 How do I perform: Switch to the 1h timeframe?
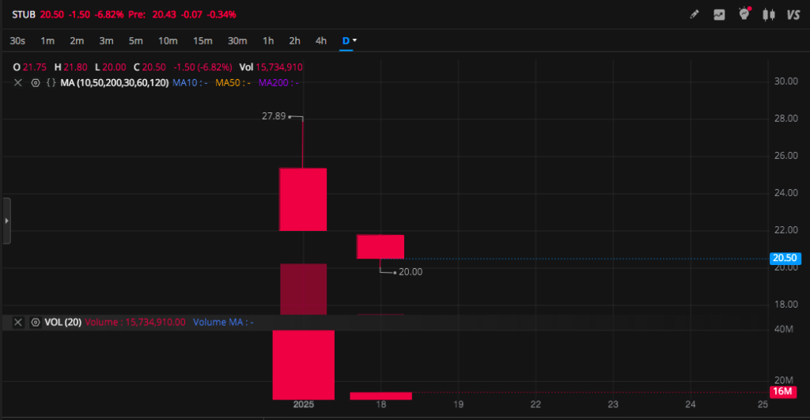coord(268,40)
